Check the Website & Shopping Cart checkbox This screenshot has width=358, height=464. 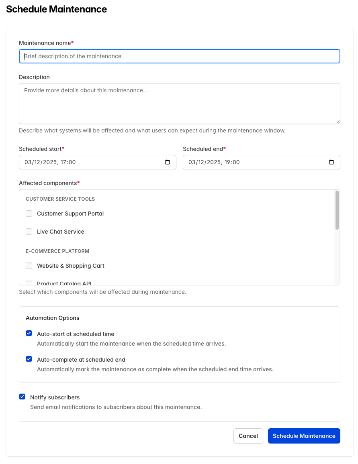point(29,266)
